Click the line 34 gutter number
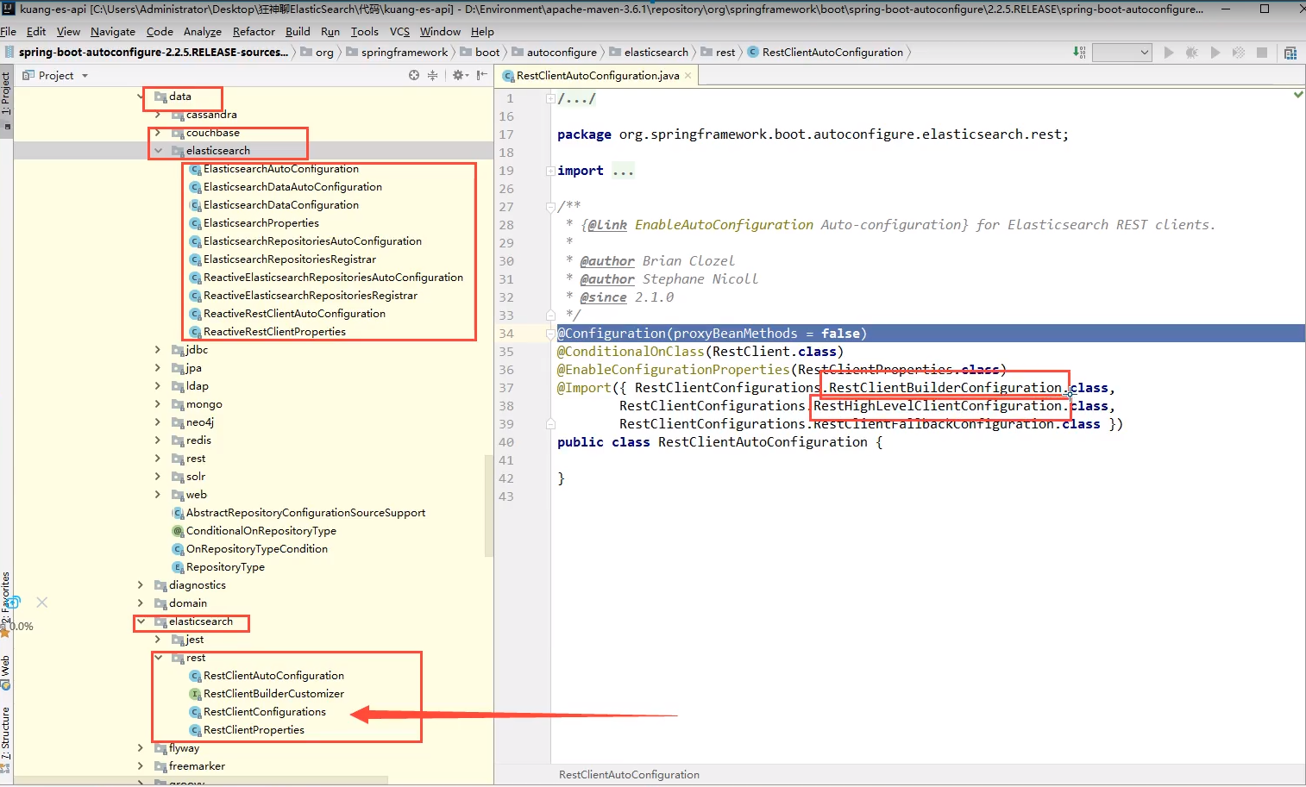 click(506, 334)
